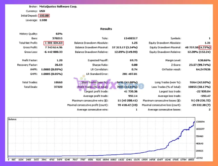Click the Leverage value 1:100

click(x=43, y=20)
